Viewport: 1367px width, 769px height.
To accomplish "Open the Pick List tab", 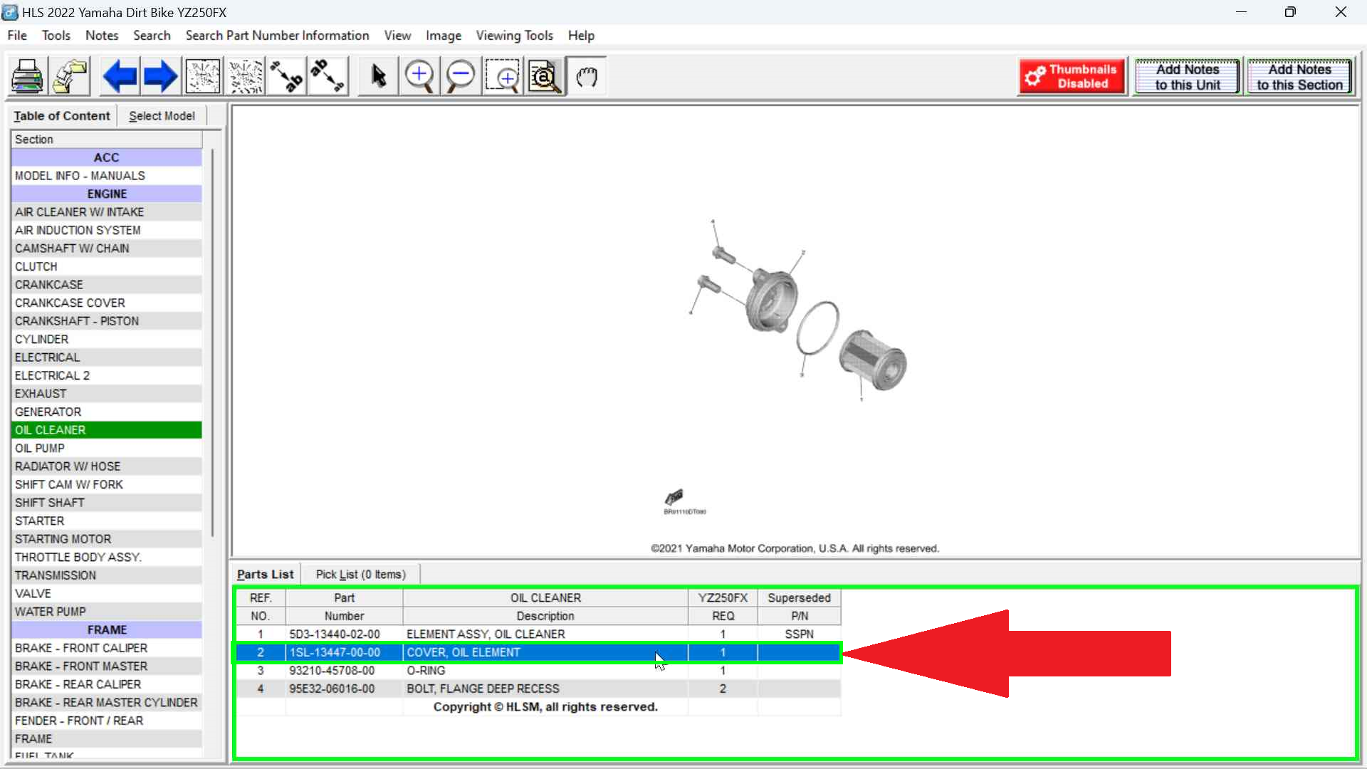I will 360,575.
